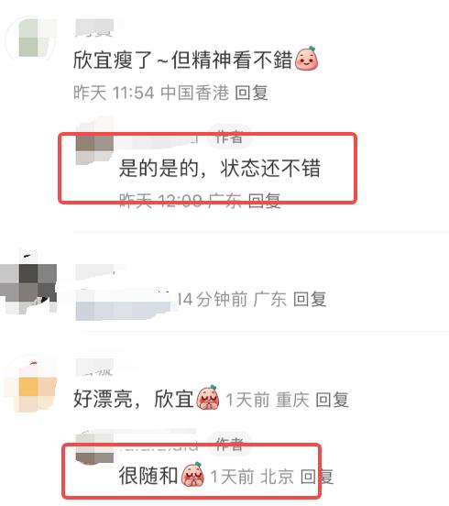Tap the shy peach emoji after 好漂亮，欣宜
449x506 pixels.
click(x=208, y=398)
